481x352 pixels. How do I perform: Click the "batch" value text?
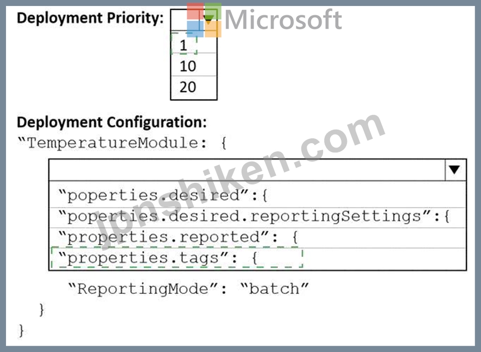pos(274,289)
